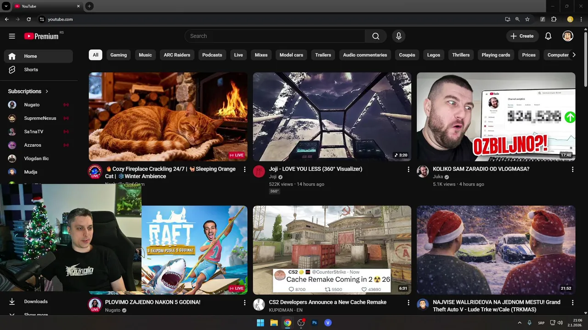The height and width of the screenshot is (330, 588).
Task: Open options for Joji LOVE YOU LESS video
Action: (x=408, y=170)
